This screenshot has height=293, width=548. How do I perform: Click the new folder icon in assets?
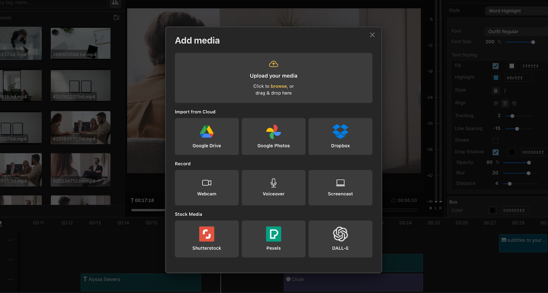coord(116,17)
